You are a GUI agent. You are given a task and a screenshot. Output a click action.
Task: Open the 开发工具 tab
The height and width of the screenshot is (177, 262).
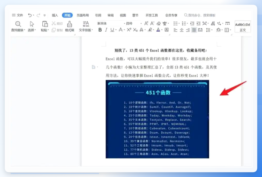point(152,15)
